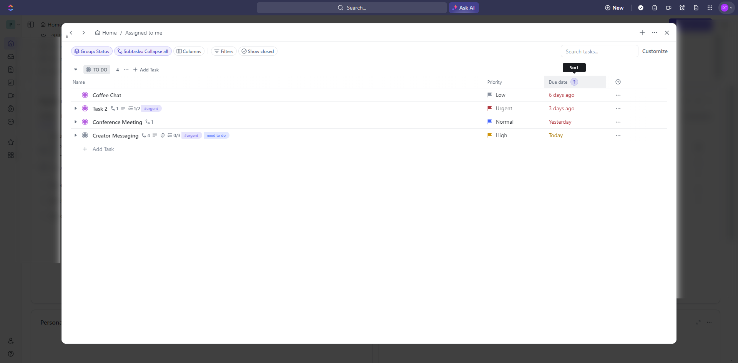Image resolution: width=738 pixels, height=363 pixels.
Task: Click the More ellipsis icon in left sidebar
Action: (11, 122)
